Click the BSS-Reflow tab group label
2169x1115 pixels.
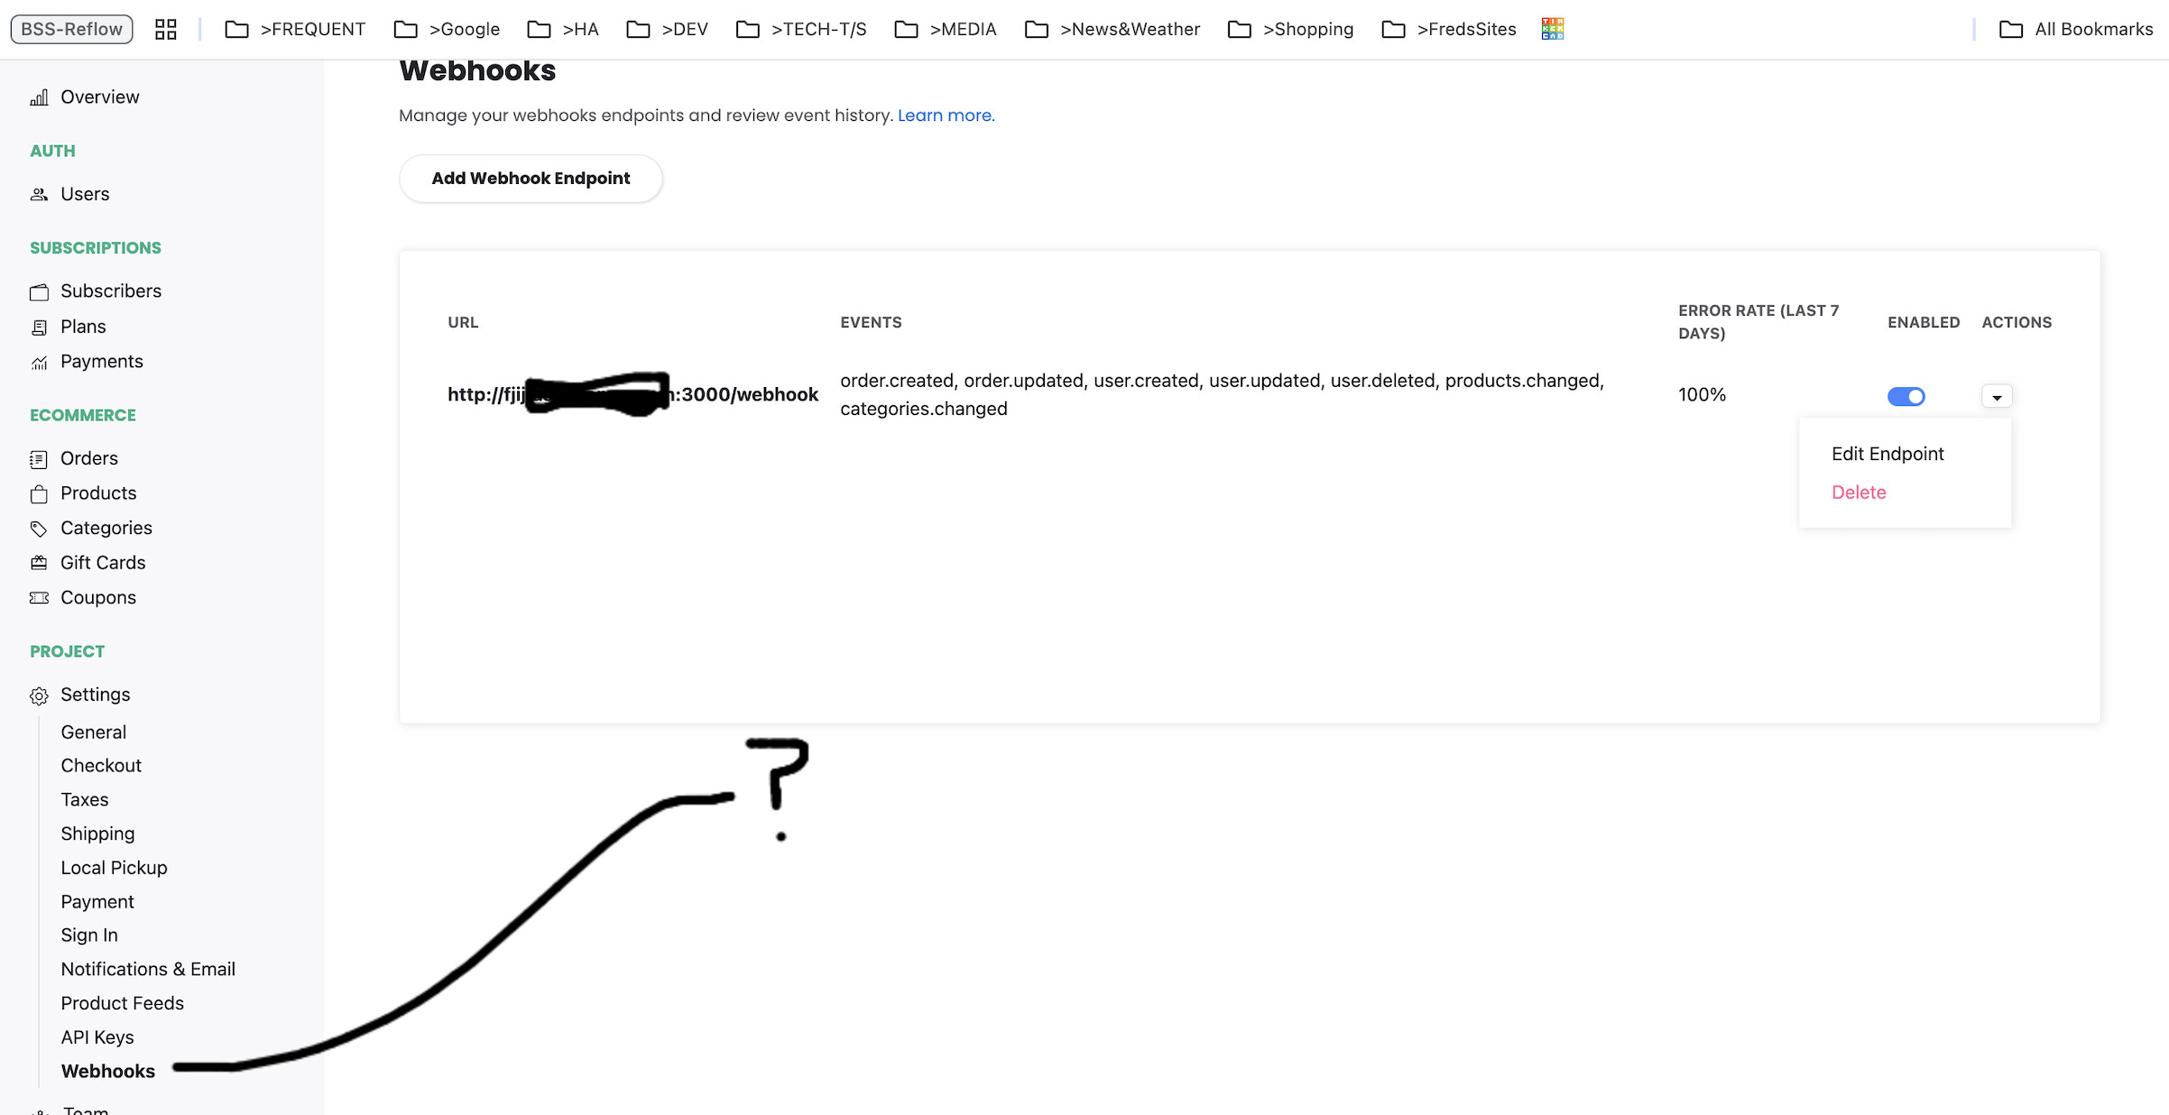71,29
